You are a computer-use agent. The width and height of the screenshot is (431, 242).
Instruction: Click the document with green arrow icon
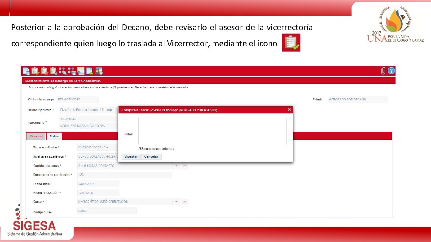90,71
